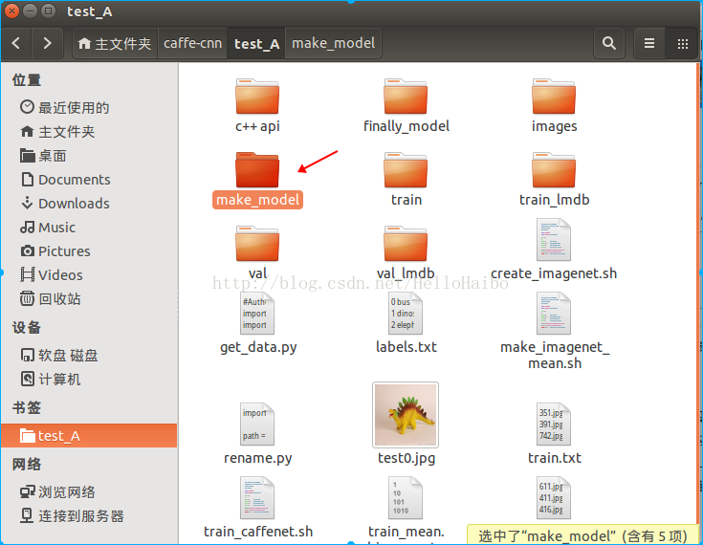
Task: Click 主文件夹 in the path bar
Action: [115, 43]
